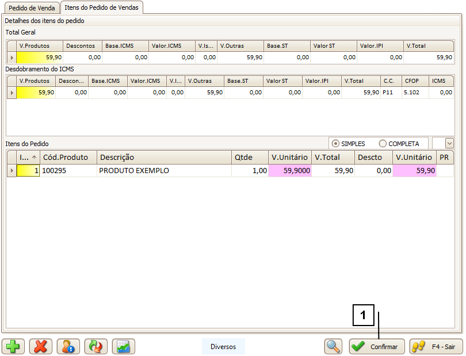
Task: Click the F4 - Sair button
Action: point(436,346)
